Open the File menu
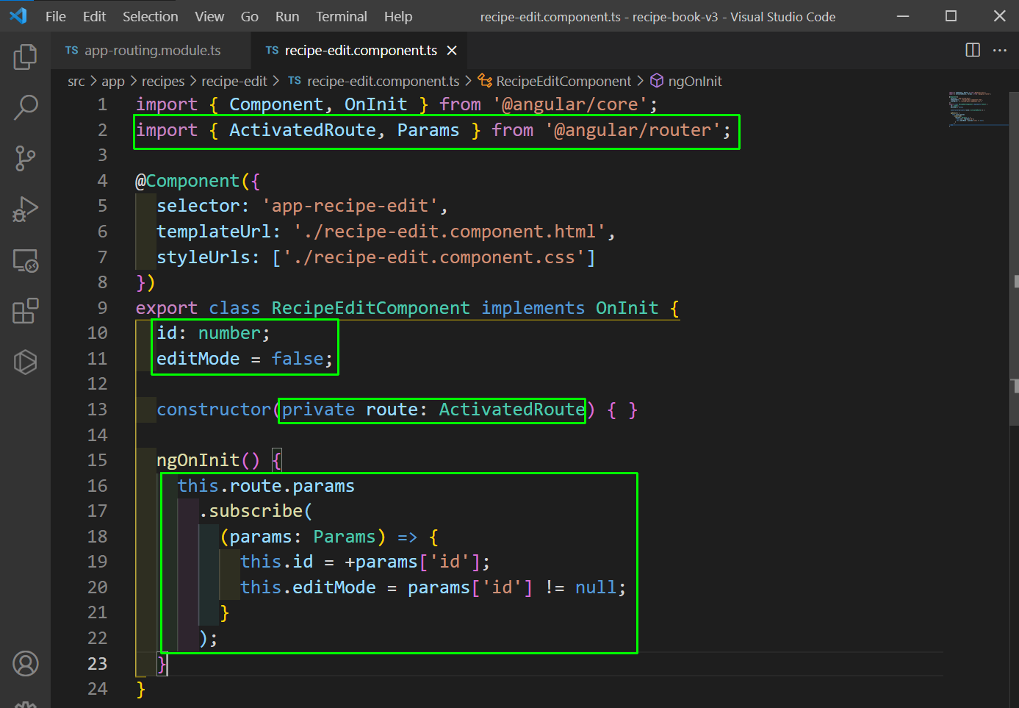The width and height of the screenshot is (1019, 708). (56, 16)
